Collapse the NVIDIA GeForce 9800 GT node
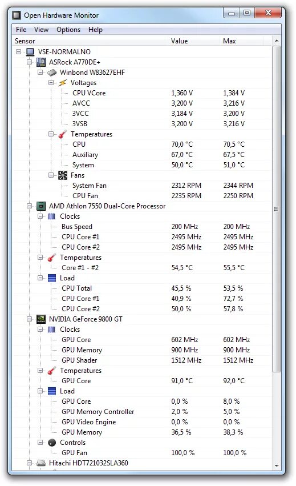 coord(30,319)
